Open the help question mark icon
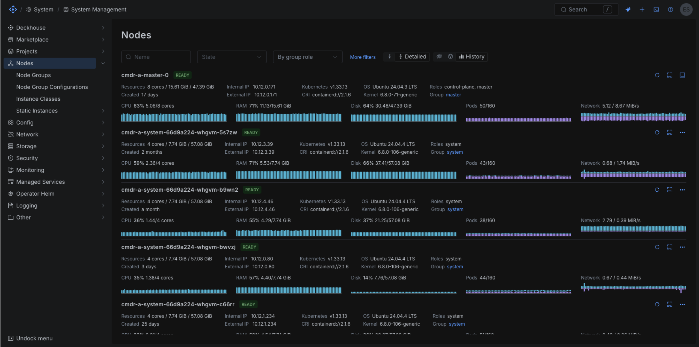Viewport: 699px width, 347px height. click(670, 10)
